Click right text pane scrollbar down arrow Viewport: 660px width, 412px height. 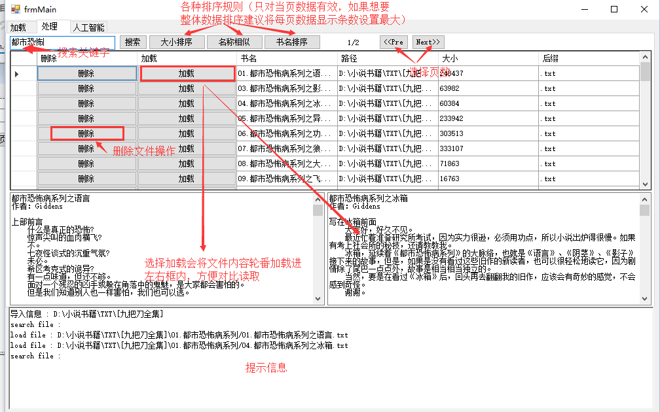tap(645, 299)
